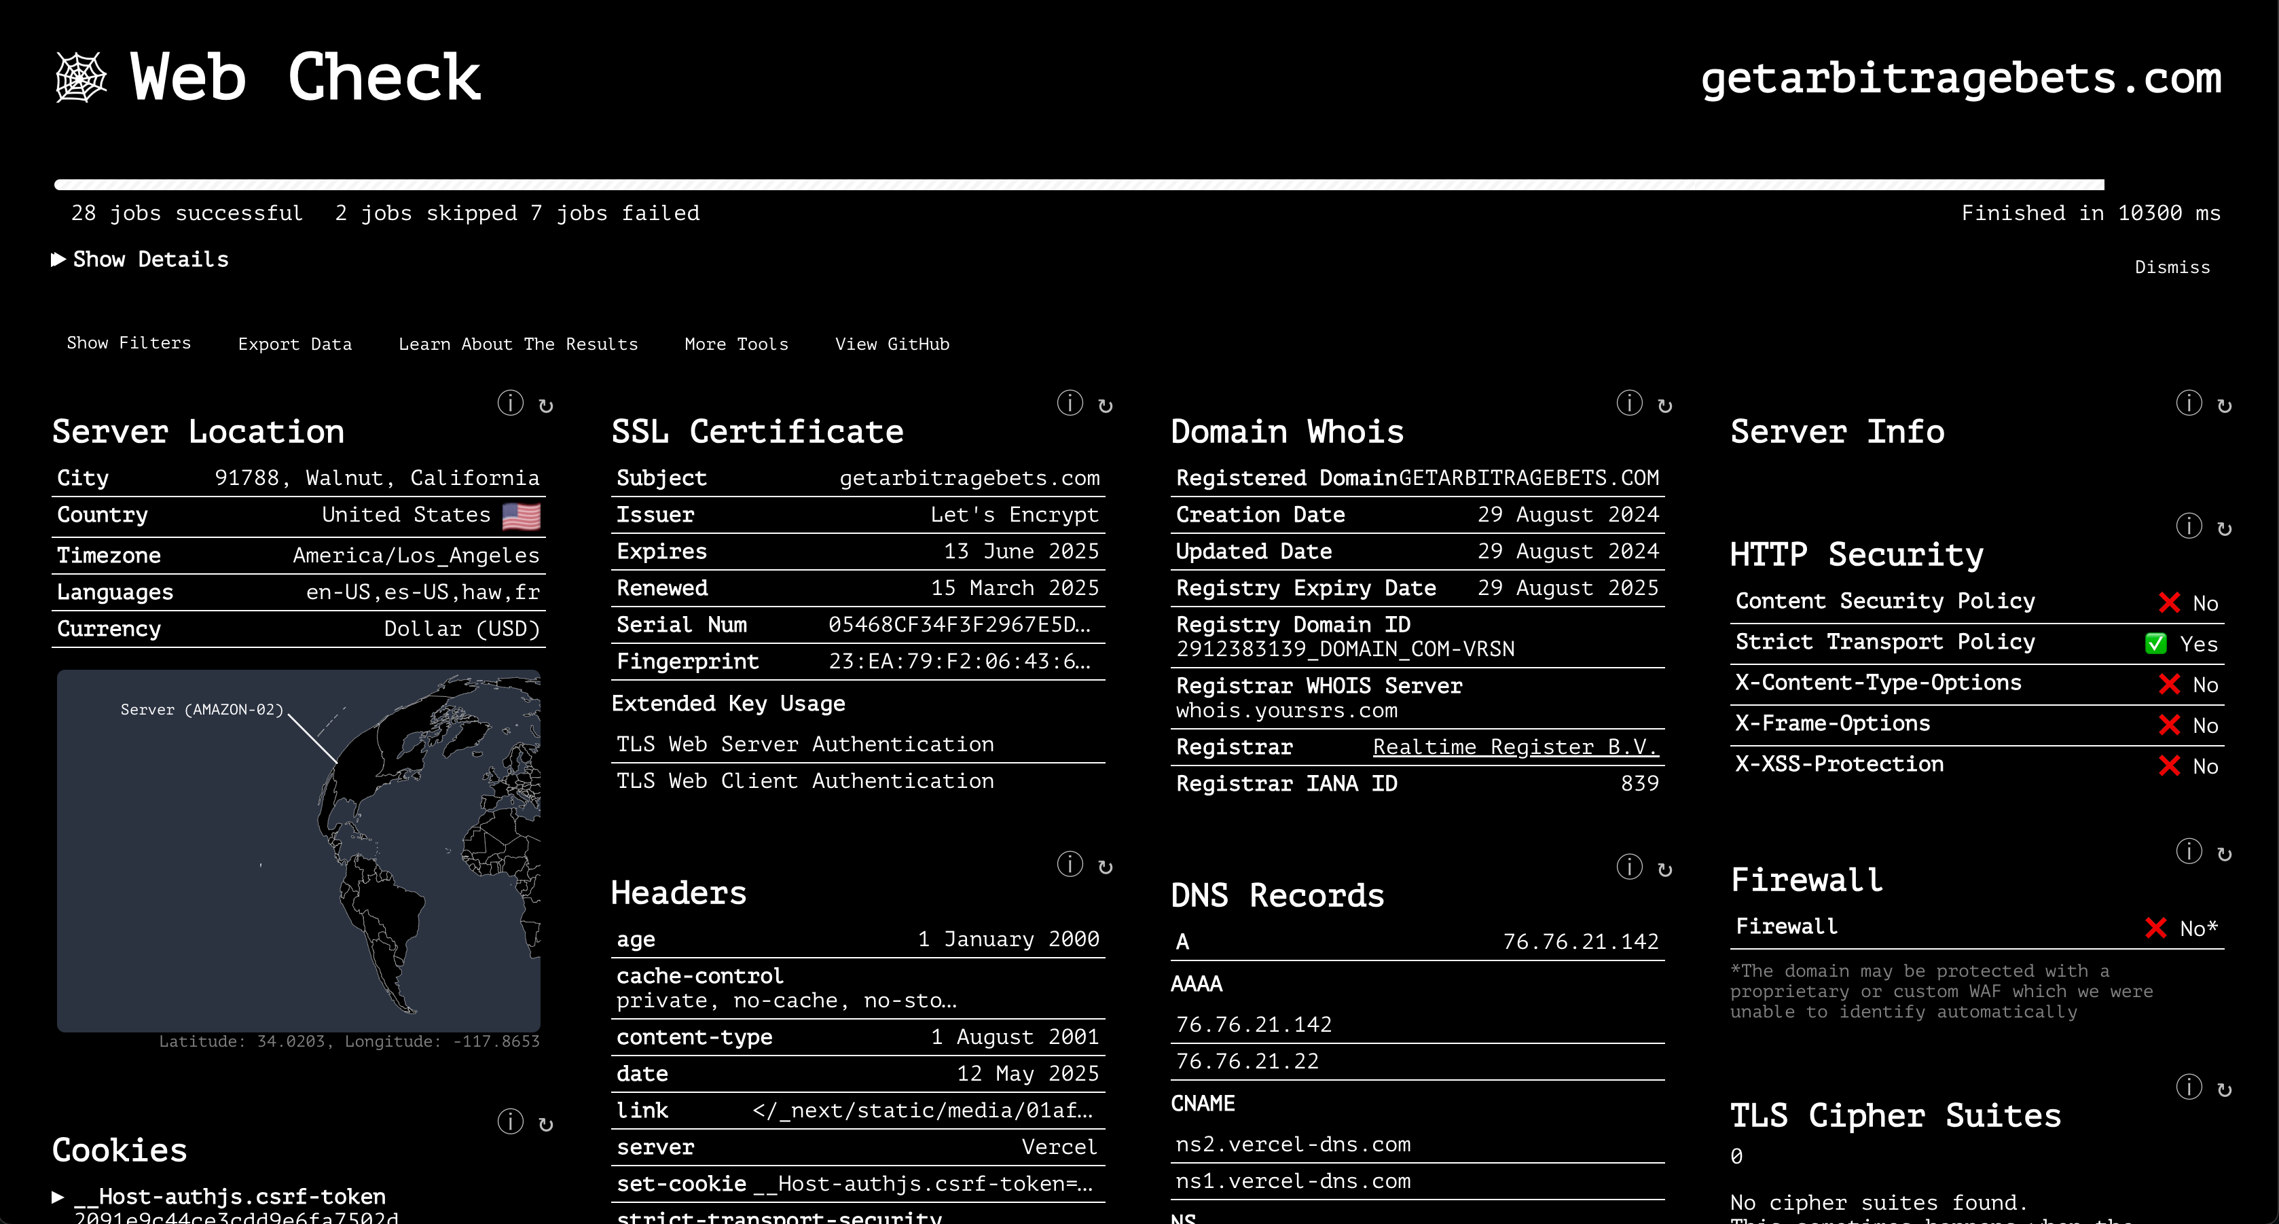2279x1224 pixels.
Task: Open info icon for Server Location card
Action: (x=509, y=403)
